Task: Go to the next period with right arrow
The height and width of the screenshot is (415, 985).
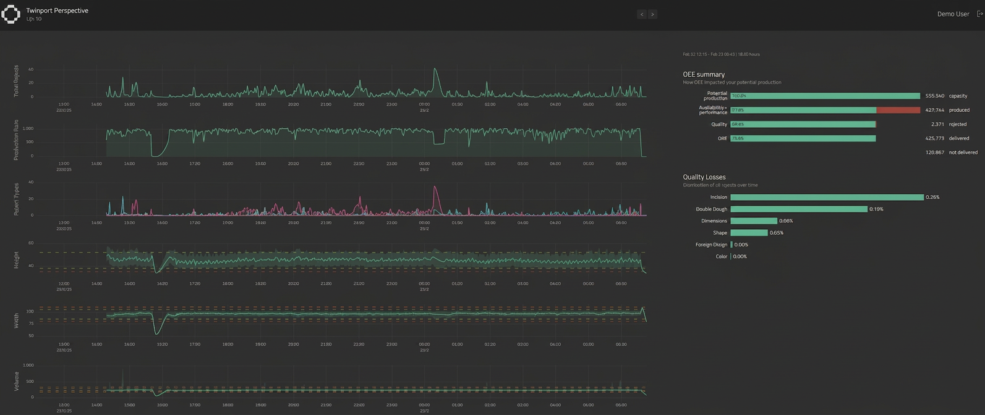Action: click(652, 14)
